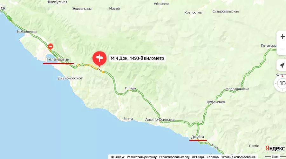The image size is (286, 159).
Task: Click the road closure sign near Геленджик
Action: [x=51, y=46]
